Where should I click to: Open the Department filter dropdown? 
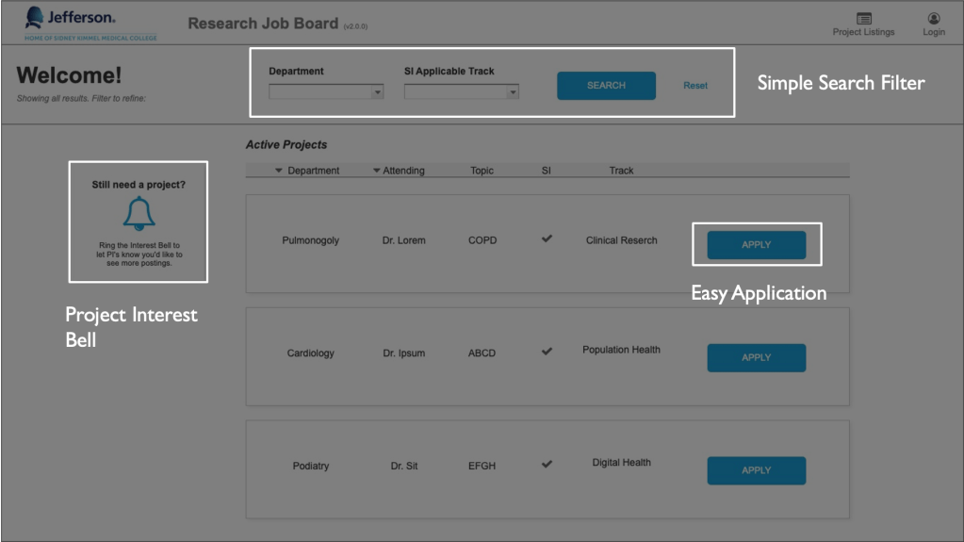pos(326,92)
